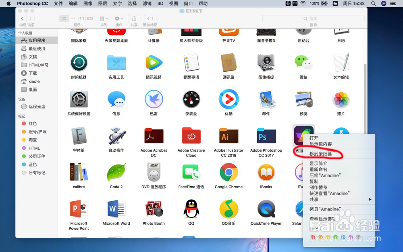Open the 滤镜 menu bar item
This screenshot has height=252, width=403.
pyautogui.click(x=147, y=3)
